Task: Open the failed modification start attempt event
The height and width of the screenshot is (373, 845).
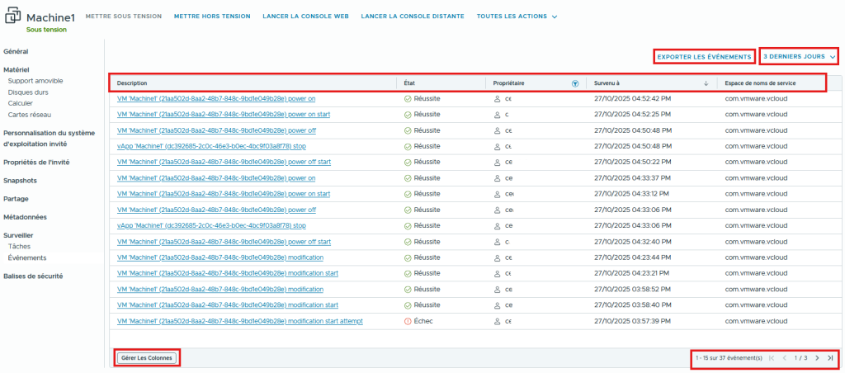Action: (240, 321)
